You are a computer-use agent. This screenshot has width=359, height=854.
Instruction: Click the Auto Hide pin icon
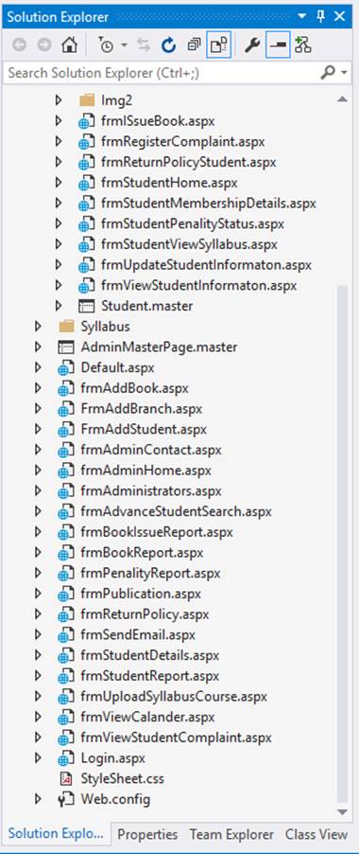coord(321,17)
